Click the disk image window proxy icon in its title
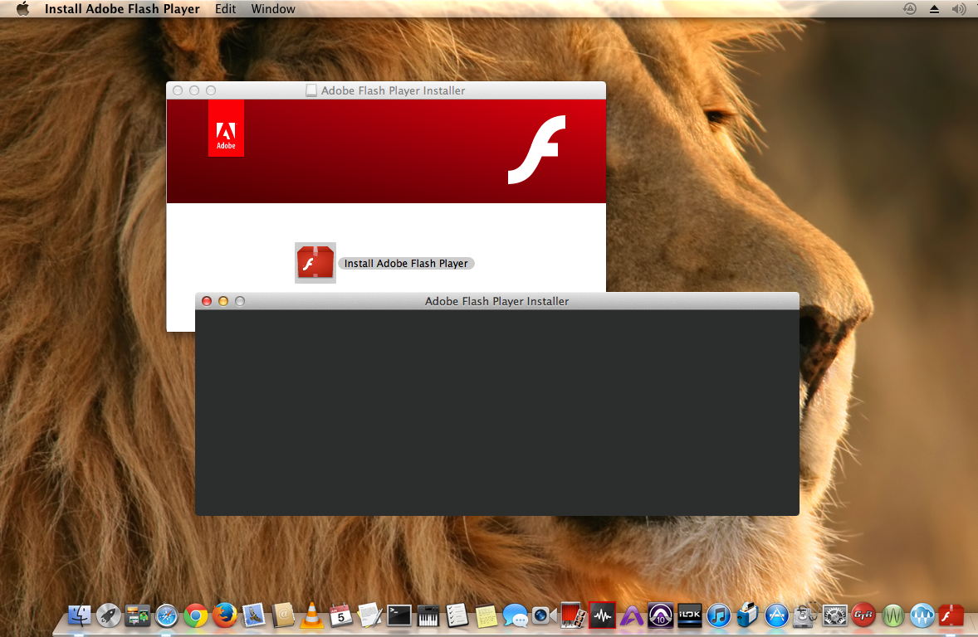978x637 pixels. click(311, 90)
